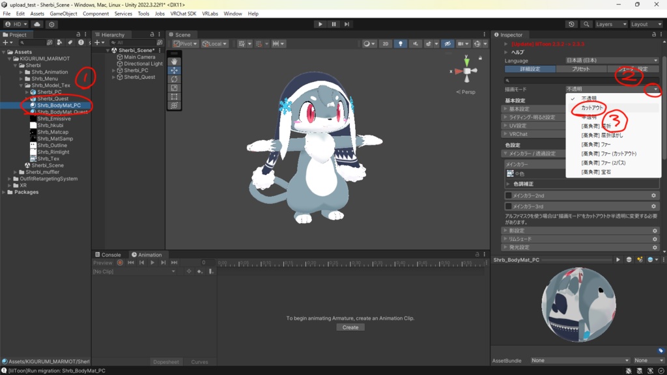This screenshot has height=375, width=667.
Task: Open Local orientation dropdown
Action: tap(214, 44)
